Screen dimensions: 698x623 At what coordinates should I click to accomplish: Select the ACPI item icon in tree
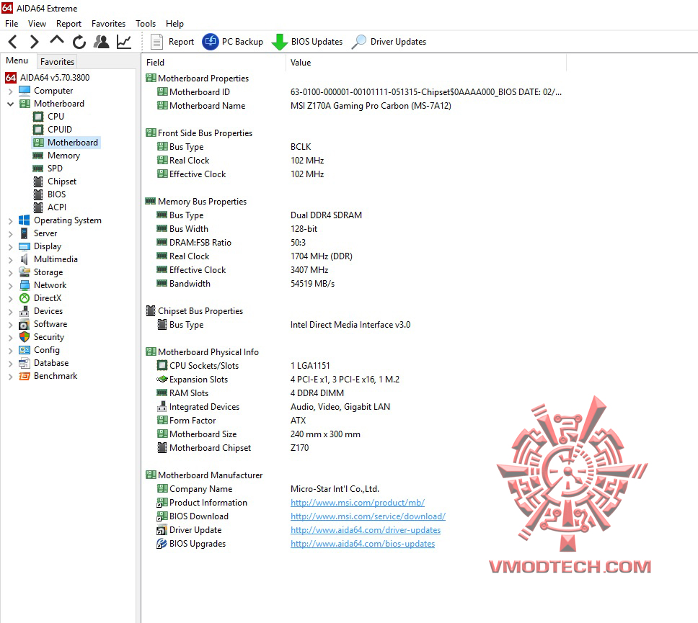(x=38, y=207)
